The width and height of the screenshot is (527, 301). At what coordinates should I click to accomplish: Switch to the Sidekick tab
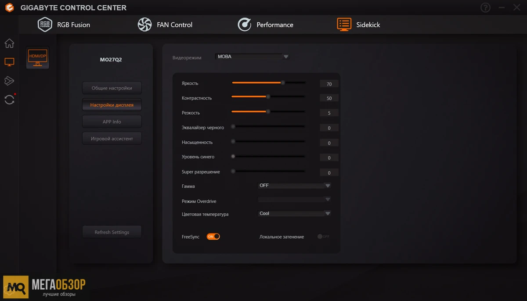[x=358, y=25]
